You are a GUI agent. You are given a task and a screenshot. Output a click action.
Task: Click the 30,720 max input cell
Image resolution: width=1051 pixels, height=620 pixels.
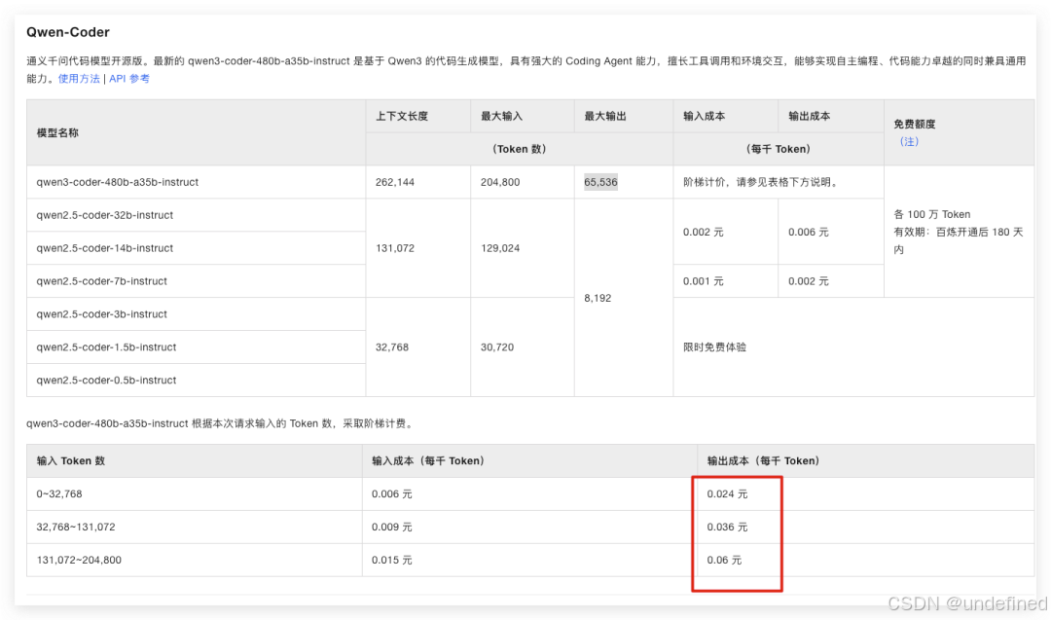496,347
